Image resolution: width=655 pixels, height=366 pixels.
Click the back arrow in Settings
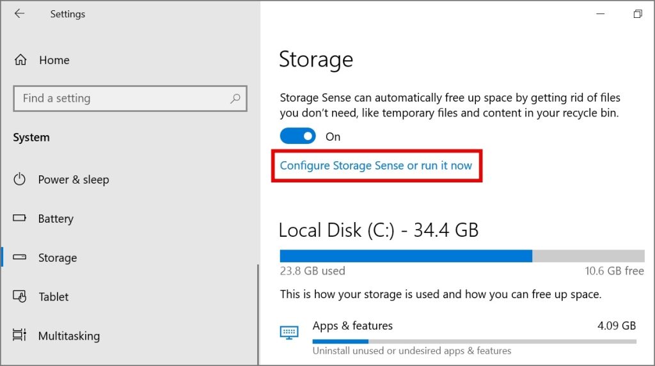19,13
